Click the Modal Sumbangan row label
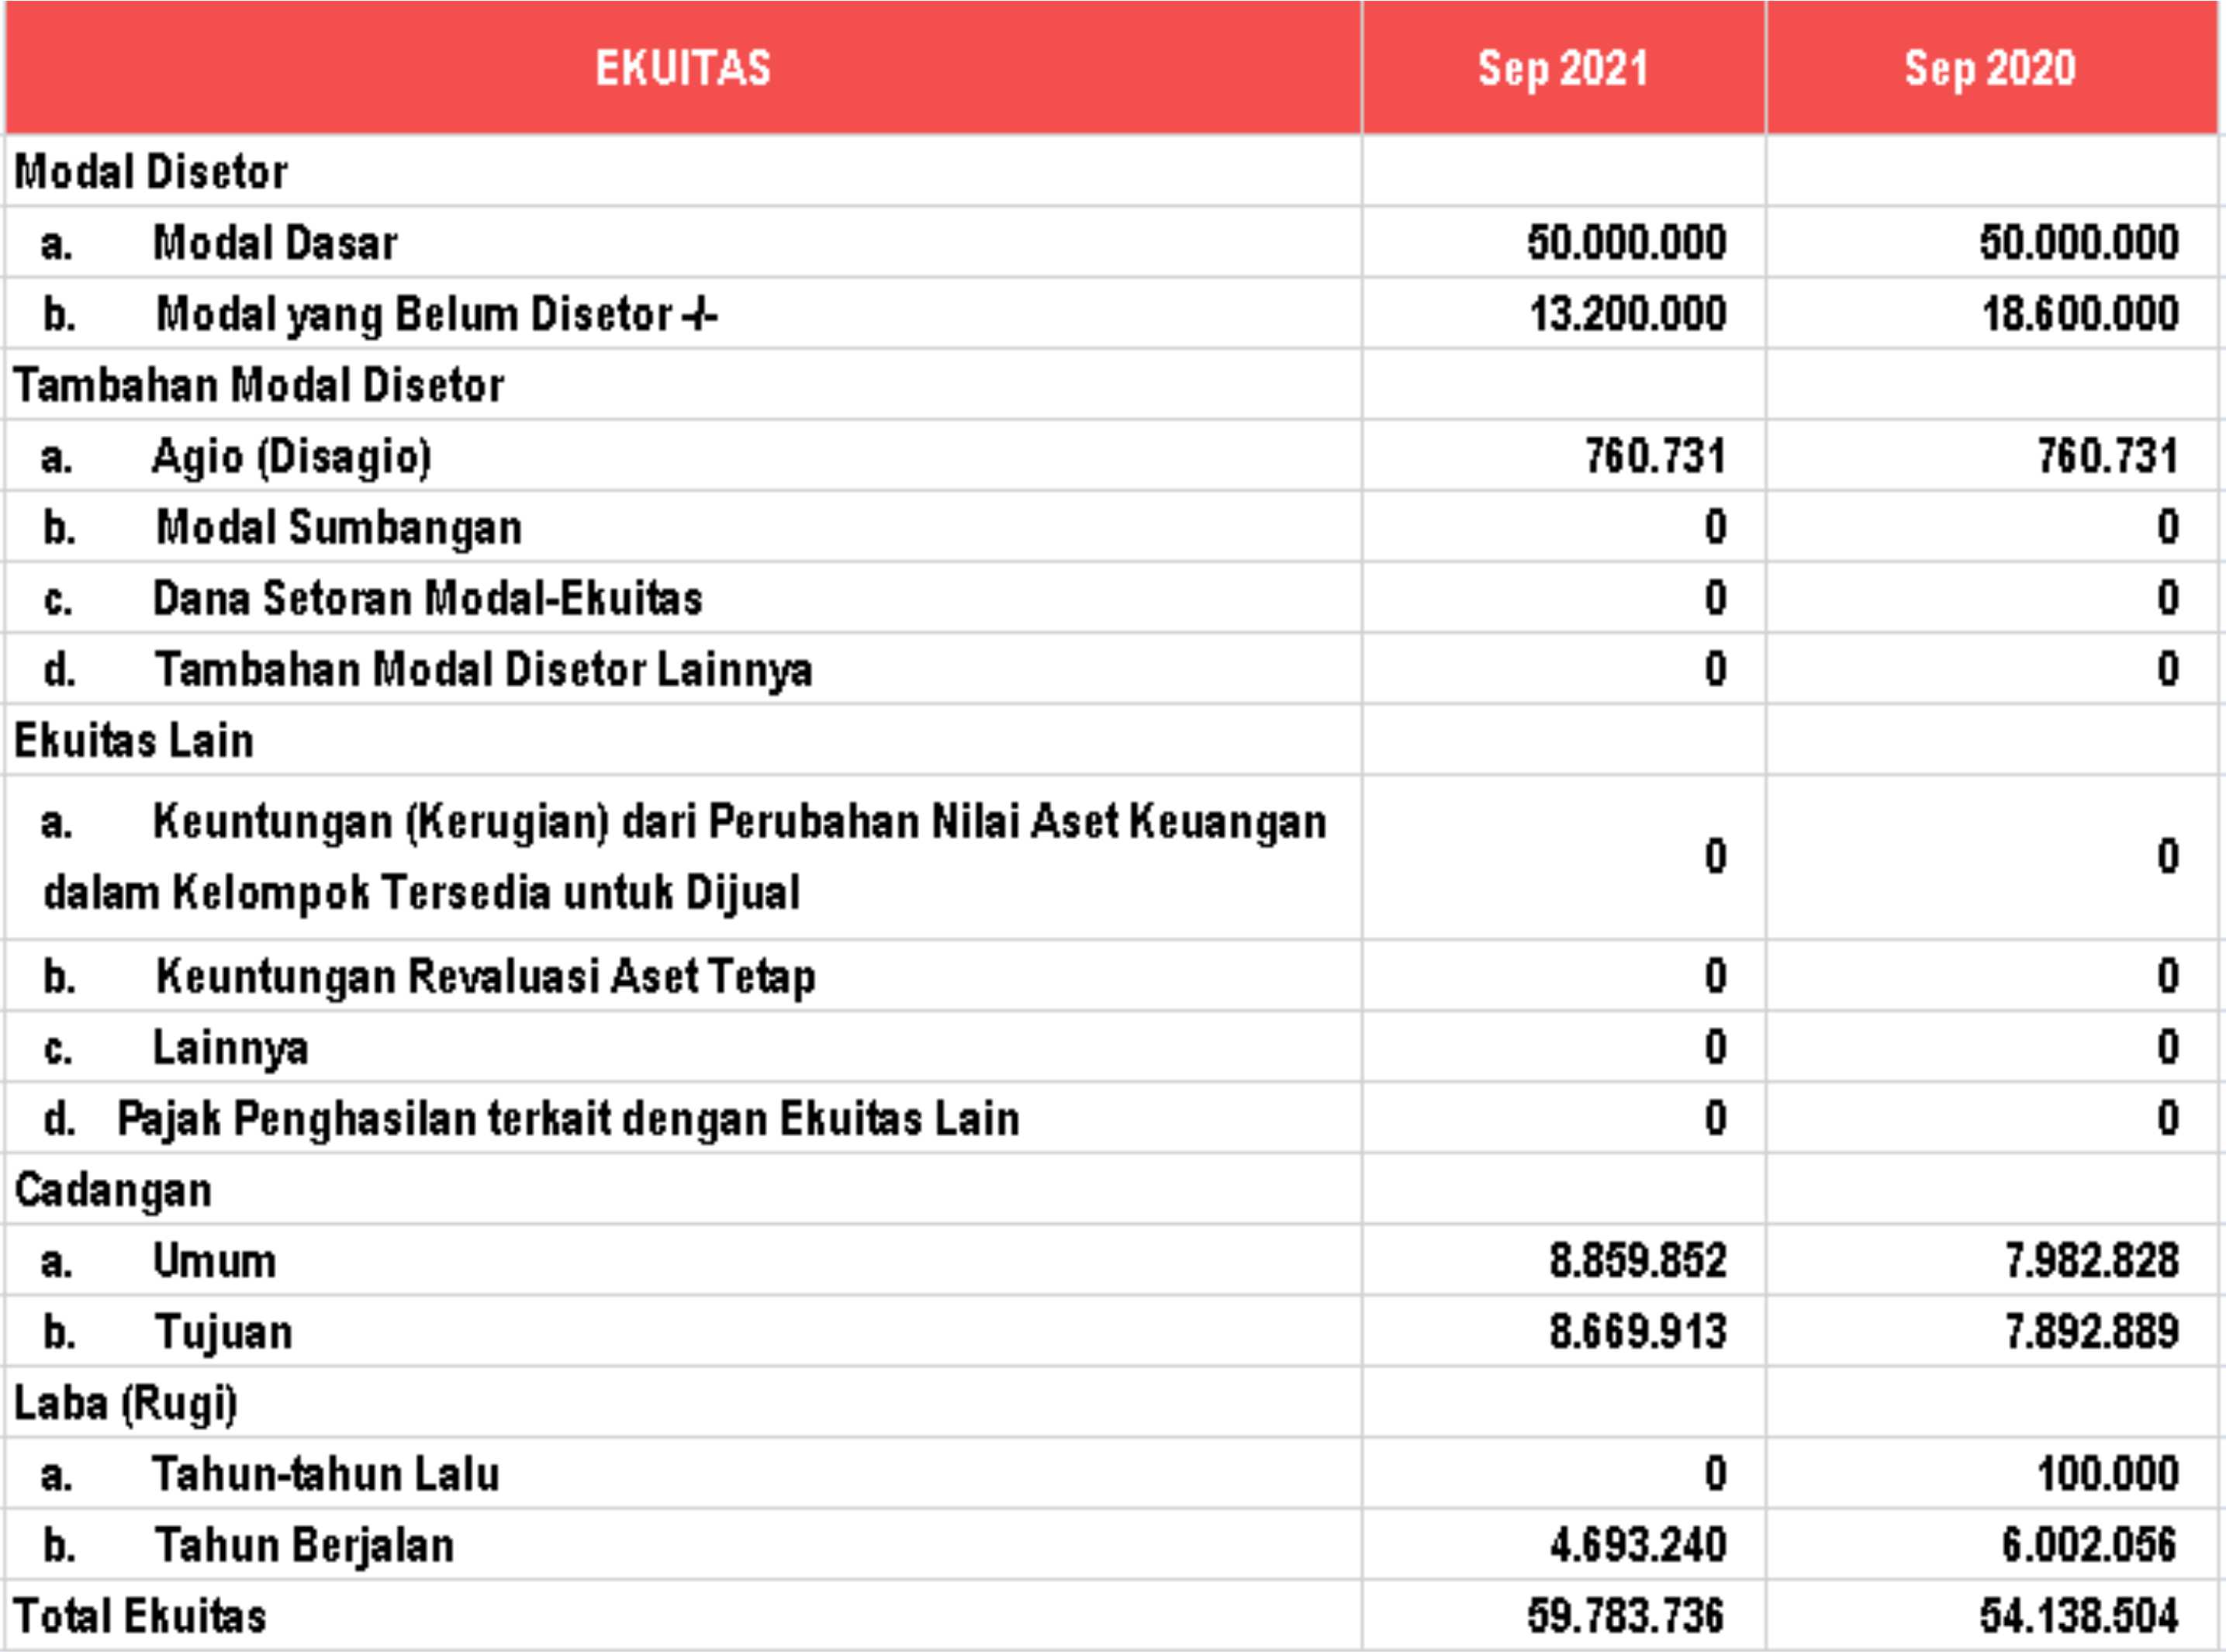The image size is (2226, 1652). coord(338,527)
